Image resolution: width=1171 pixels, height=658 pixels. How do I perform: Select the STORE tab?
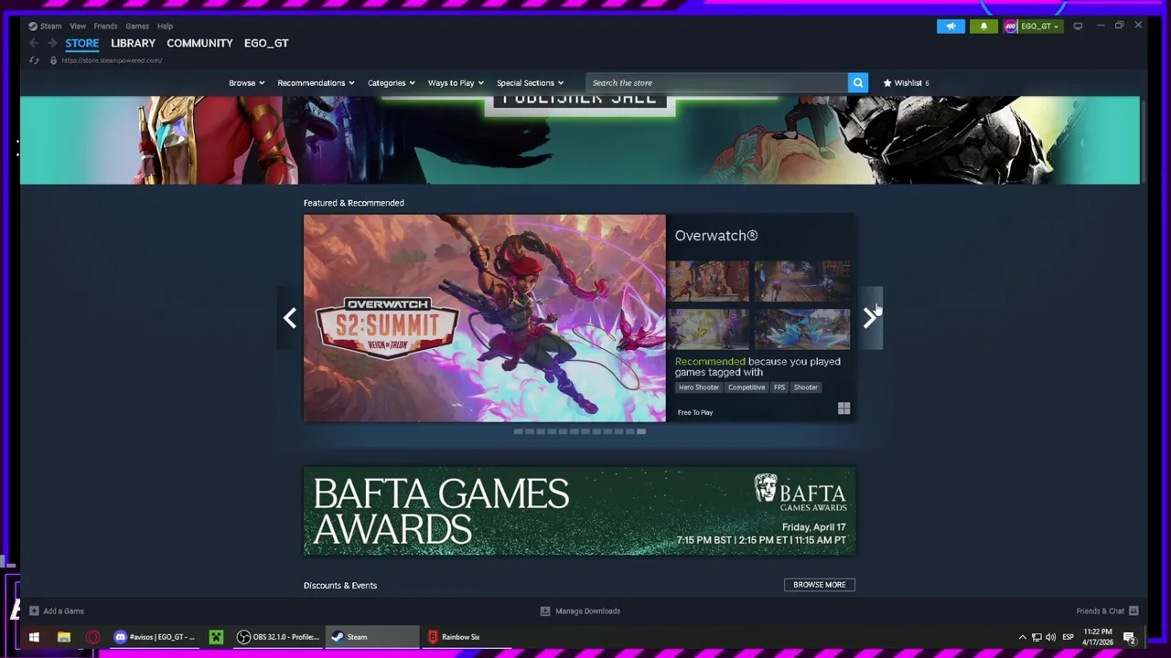pyautogui.click(x=81, y=43)
